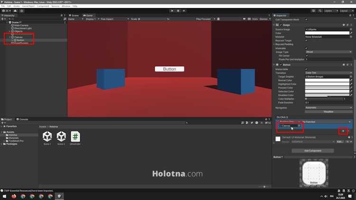
Task: Open the Assets menu
Action: coord(17,6)
